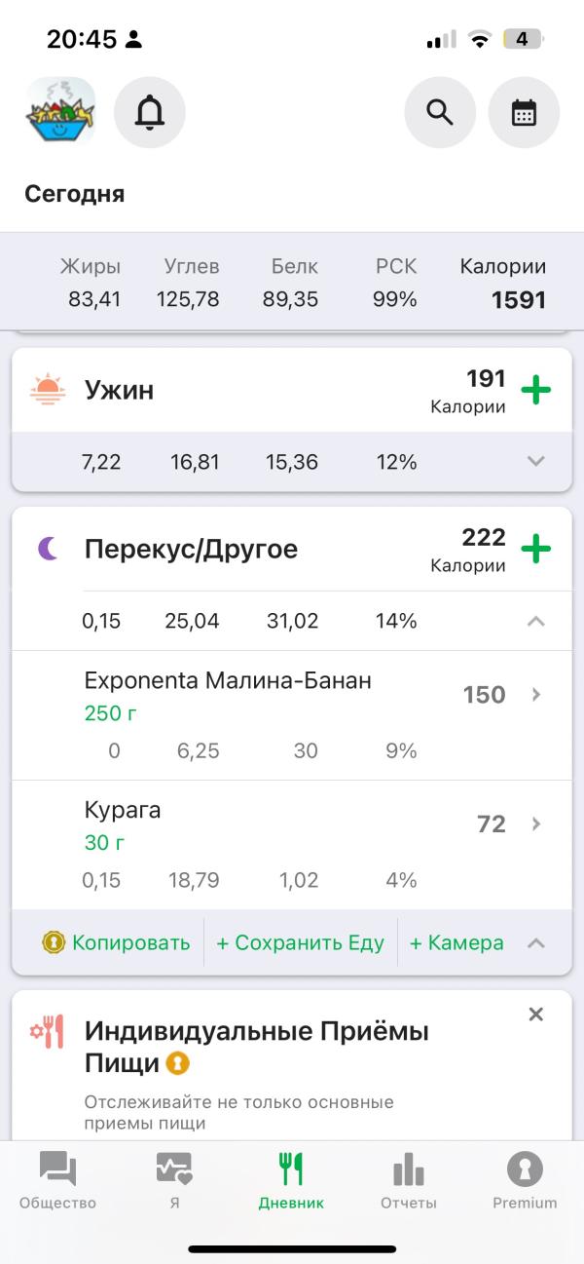
Task: Open Курага details via right chevron
Action: (x=535, y=824)
